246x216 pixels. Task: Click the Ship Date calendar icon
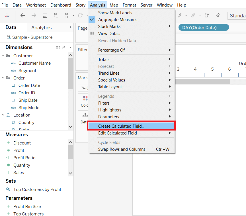coord(13,100)
